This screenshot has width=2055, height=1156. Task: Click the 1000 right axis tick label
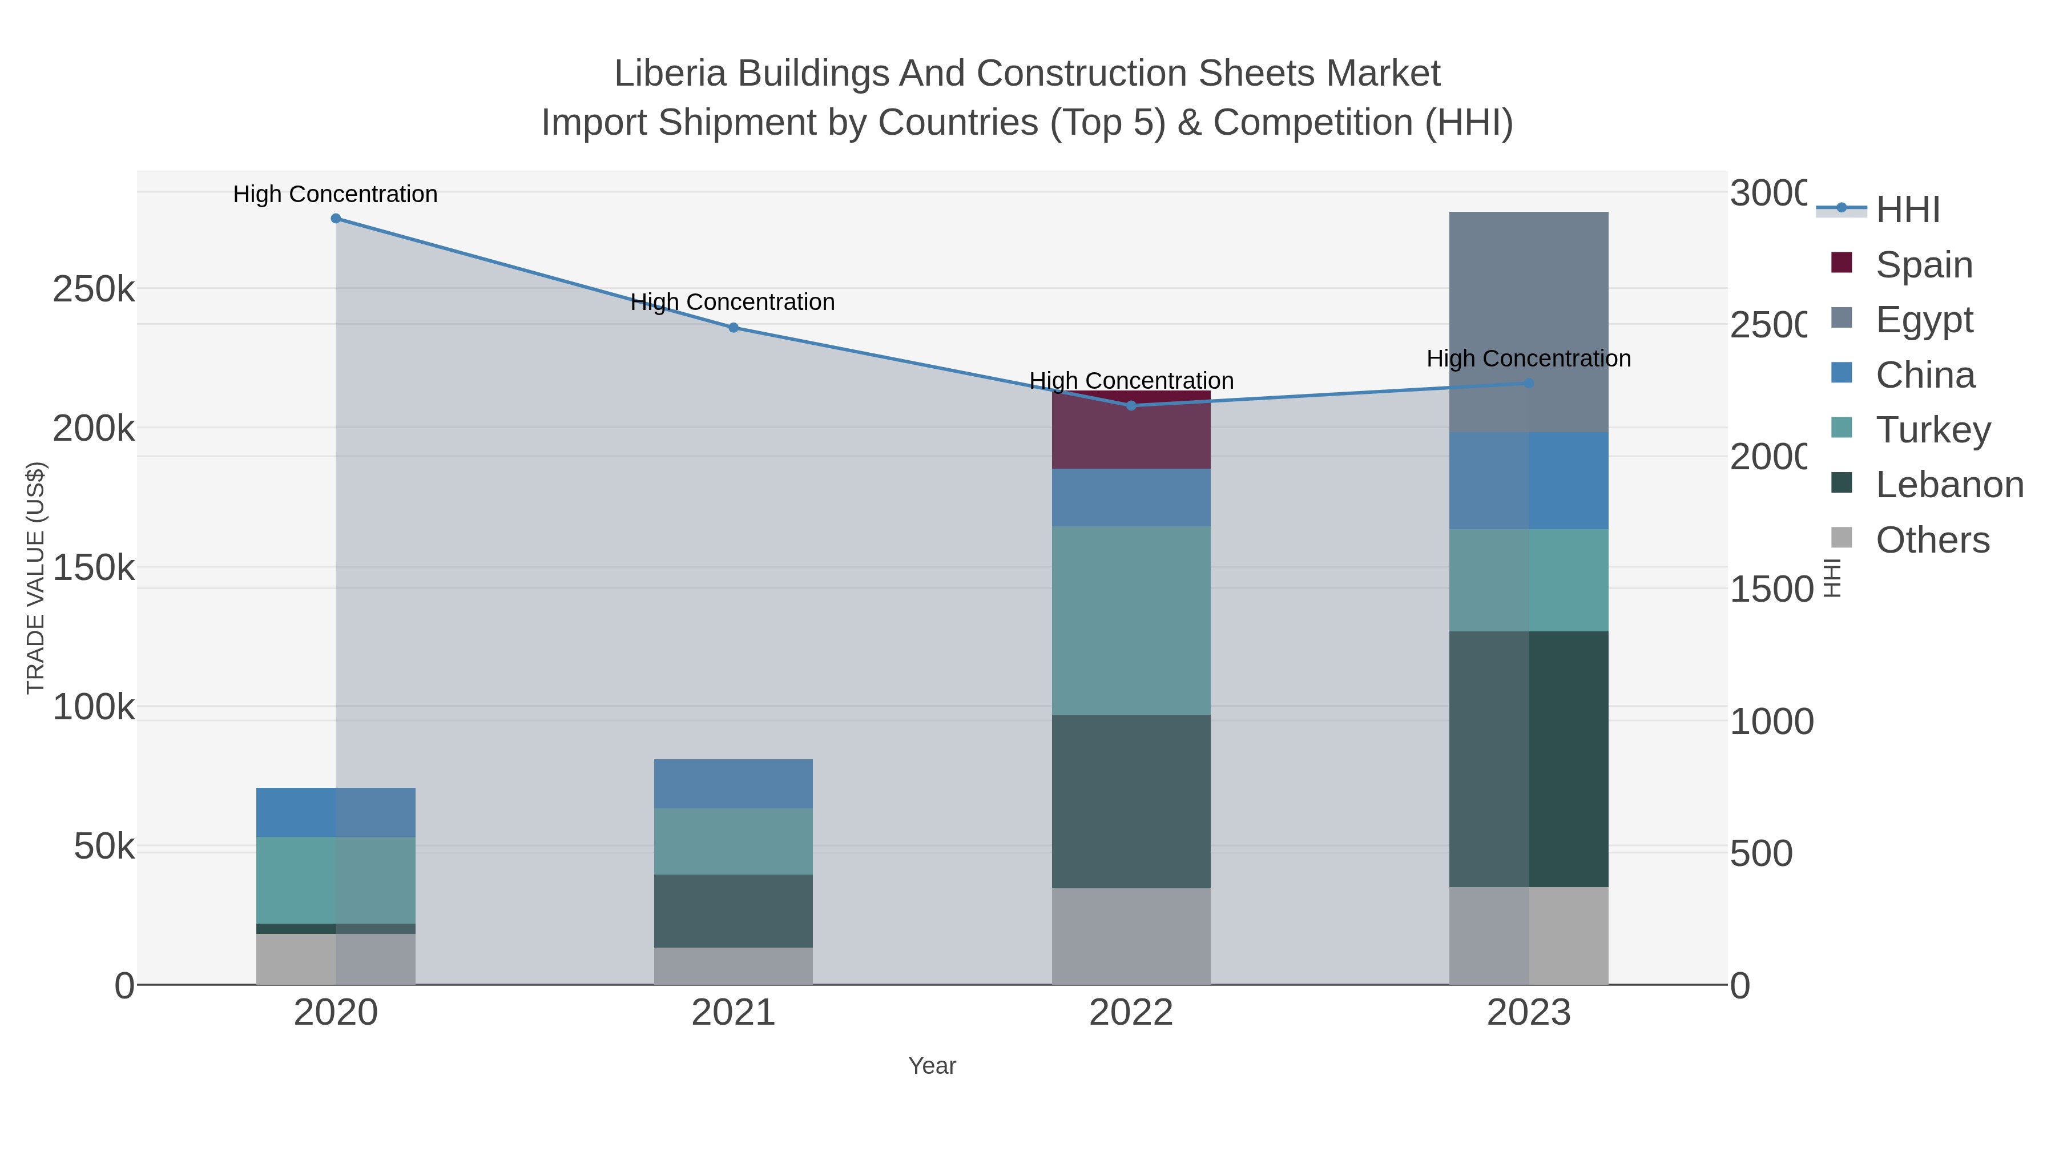coord(1772,721)
